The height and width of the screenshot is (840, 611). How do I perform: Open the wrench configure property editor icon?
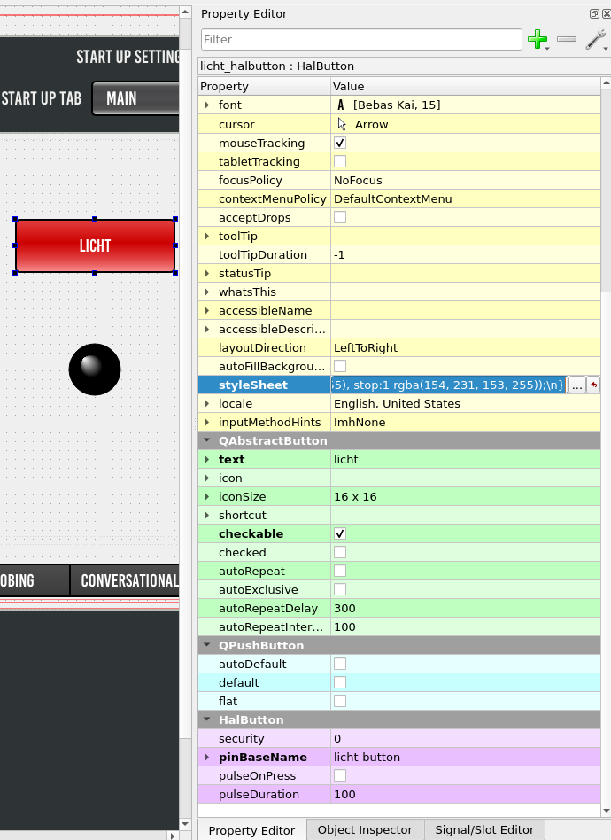click(x=595, y=39)
